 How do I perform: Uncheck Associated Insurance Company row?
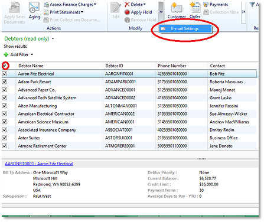point(5,130)
